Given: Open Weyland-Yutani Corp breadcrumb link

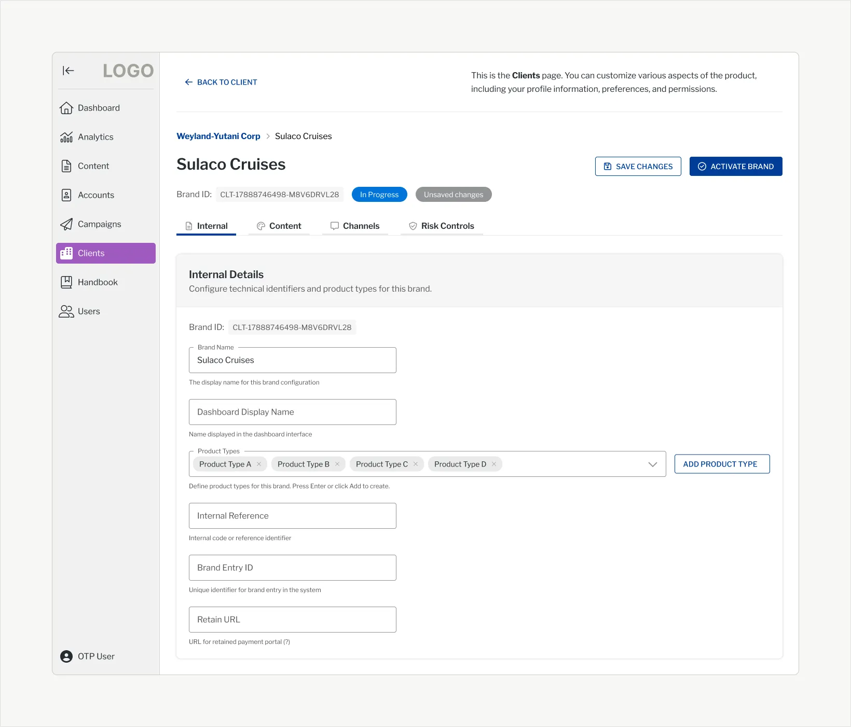Looking at the screenshot, I should pos(218,136).
